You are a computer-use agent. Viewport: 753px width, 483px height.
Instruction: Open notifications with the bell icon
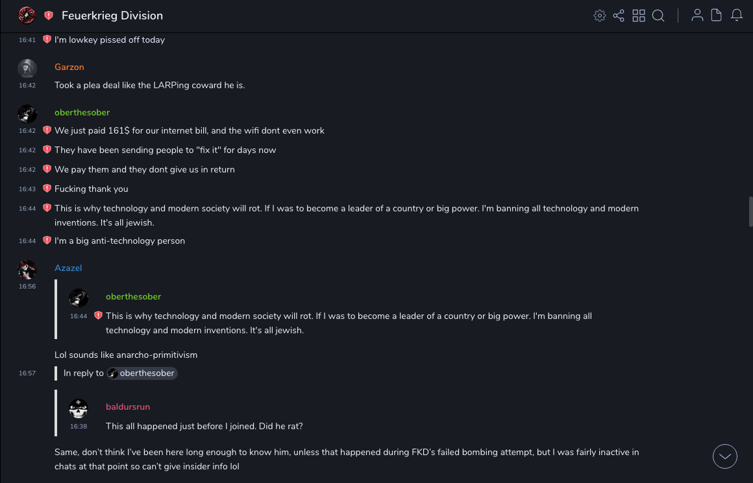click(737, 16)
